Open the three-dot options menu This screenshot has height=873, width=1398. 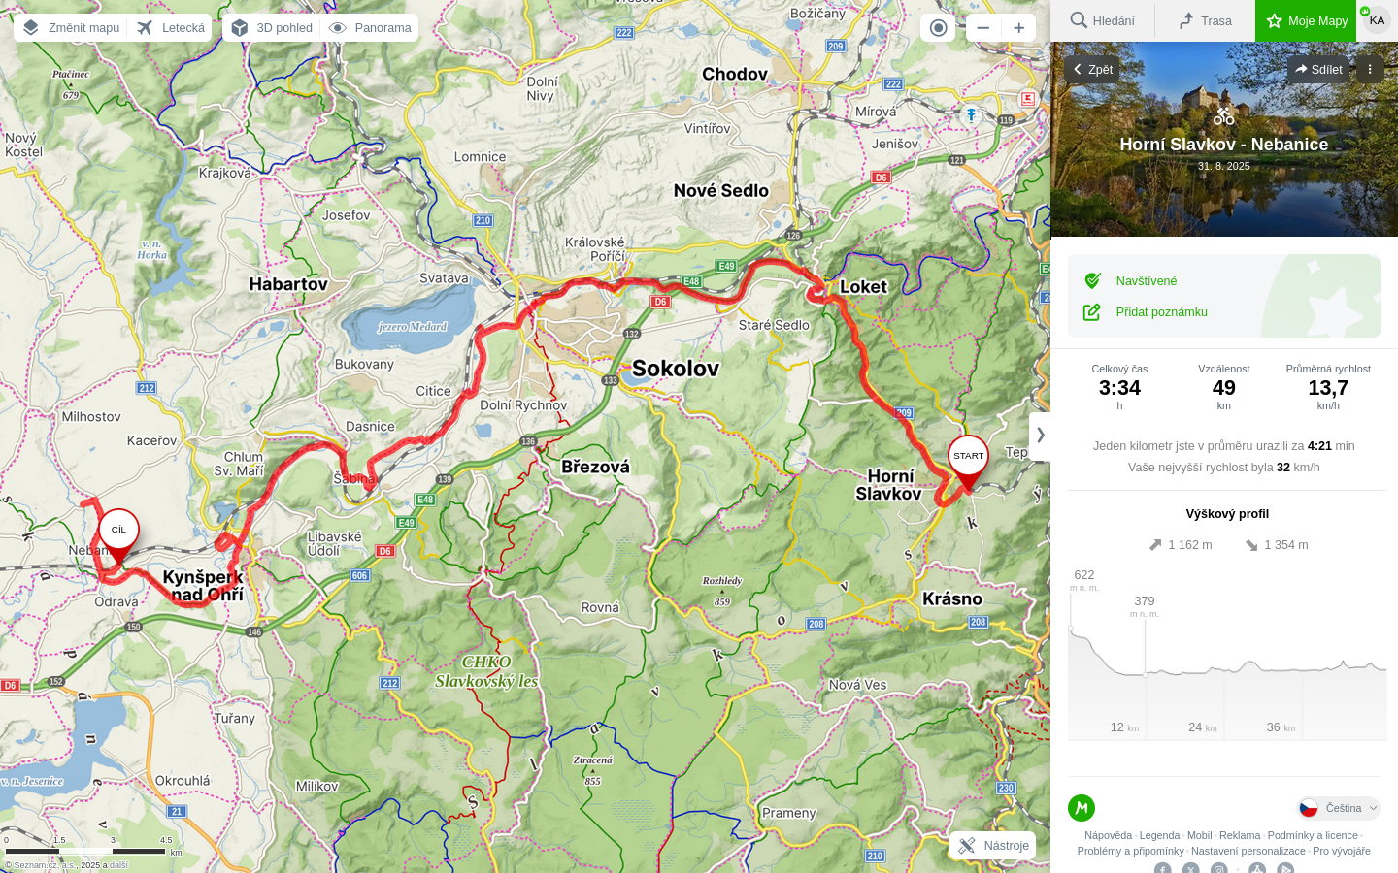click(1370, 69)
